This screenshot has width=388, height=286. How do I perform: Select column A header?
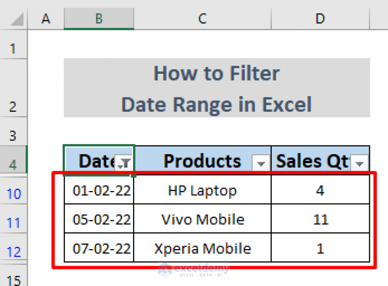click(x=46, y=19)
